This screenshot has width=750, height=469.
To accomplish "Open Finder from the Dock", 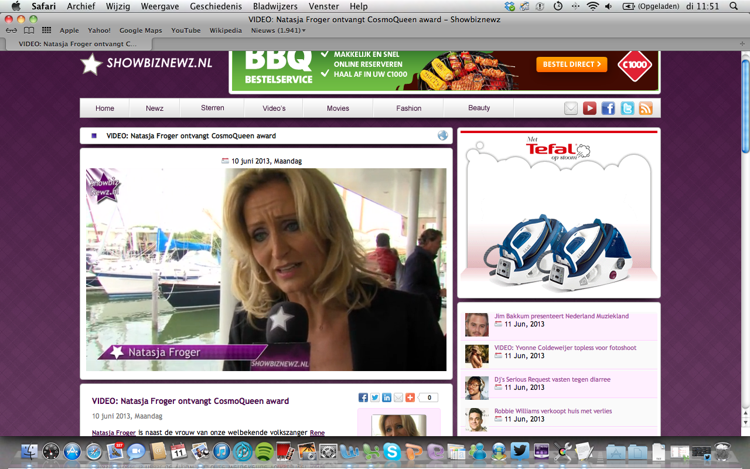I will pos(30,451).
